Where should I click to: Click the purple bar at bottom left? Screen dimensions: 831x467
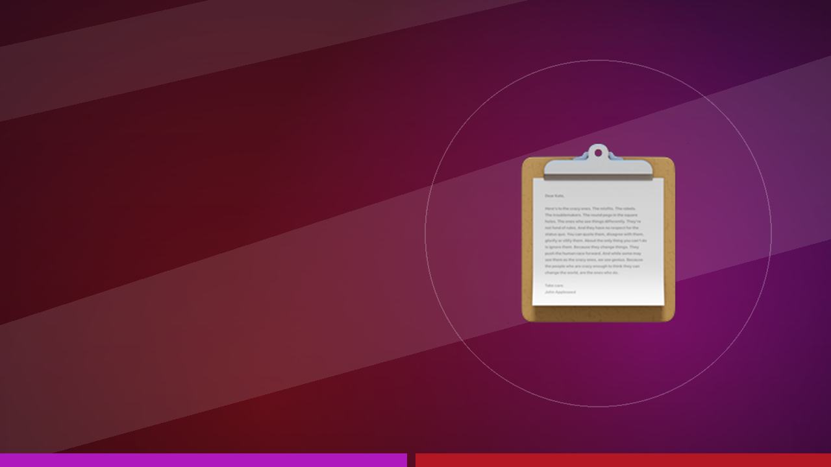pos(203,460)
